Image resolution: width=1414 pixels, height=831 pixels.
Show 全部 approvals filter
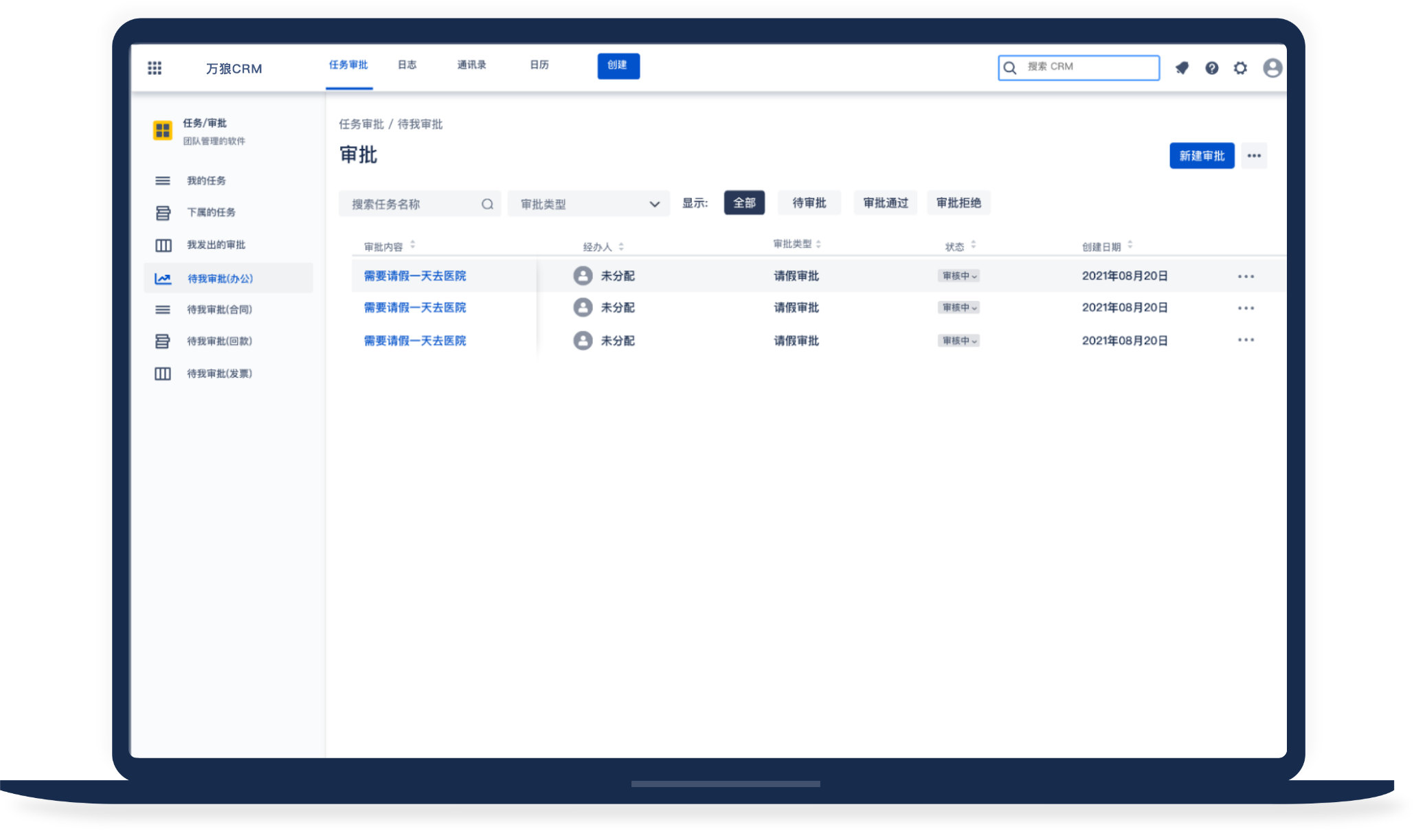(744, 203)
